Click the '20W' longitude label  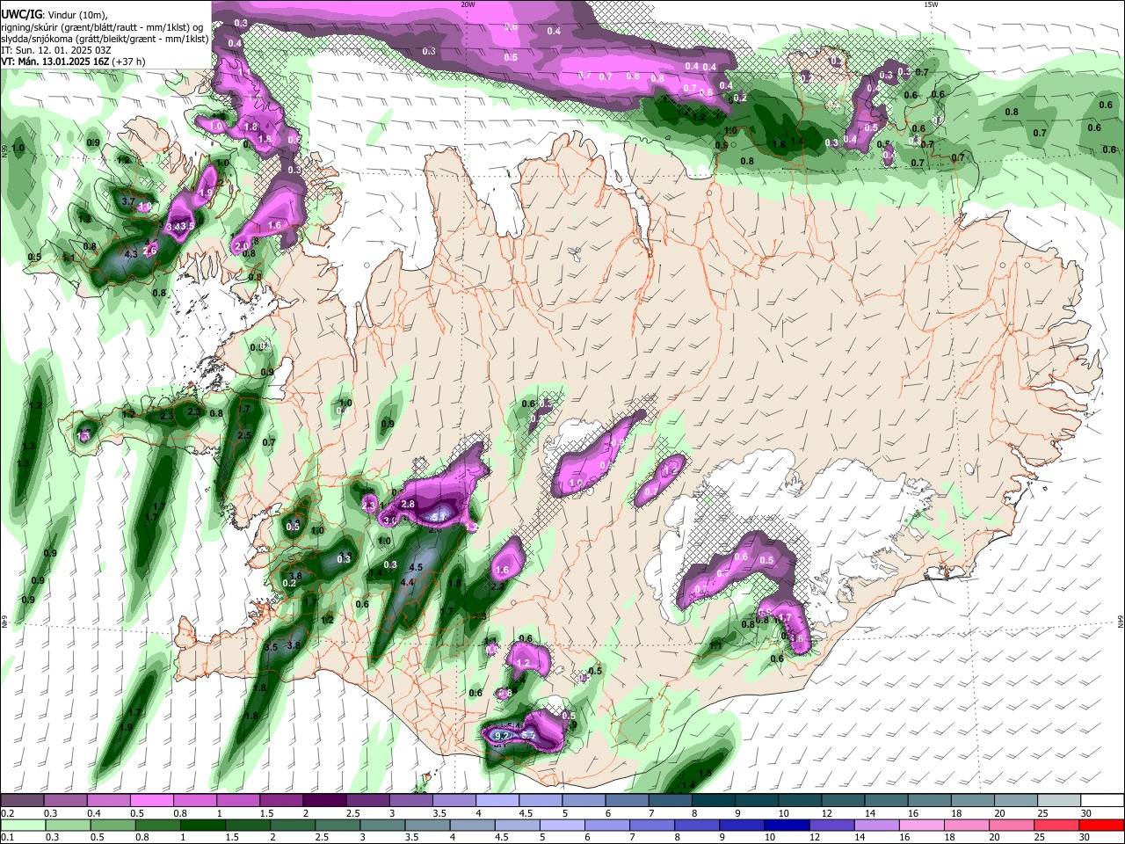click(x=468, y=4)
